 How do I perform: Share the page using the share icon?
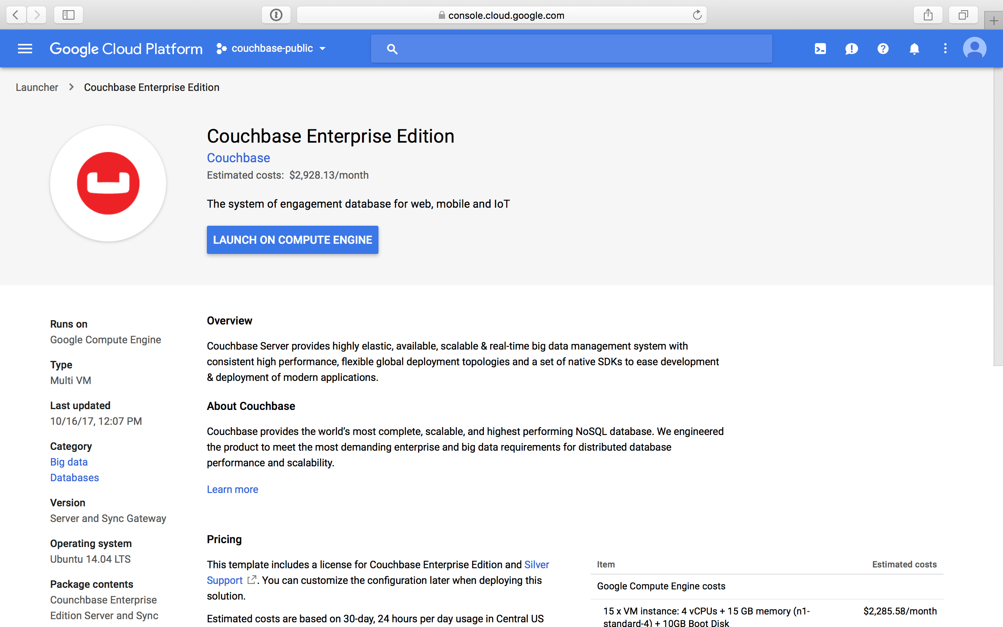click(x=929, y=15)
